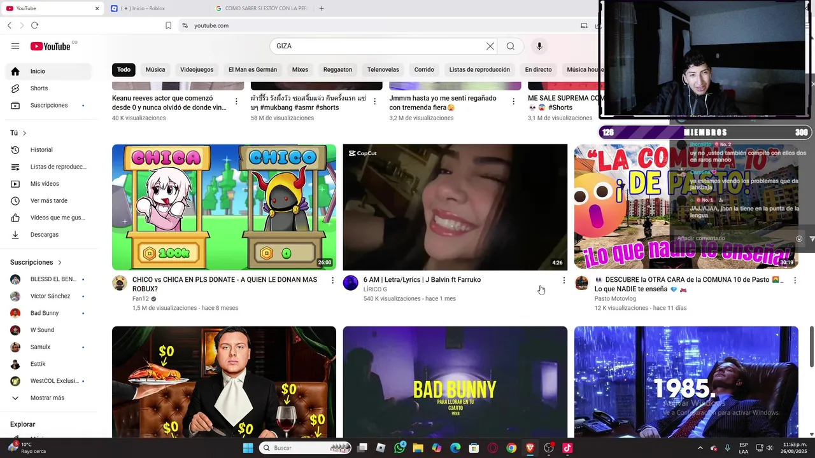Expand the Suscripciones section heading chevron
815x458 pixels.
point(60,262)
